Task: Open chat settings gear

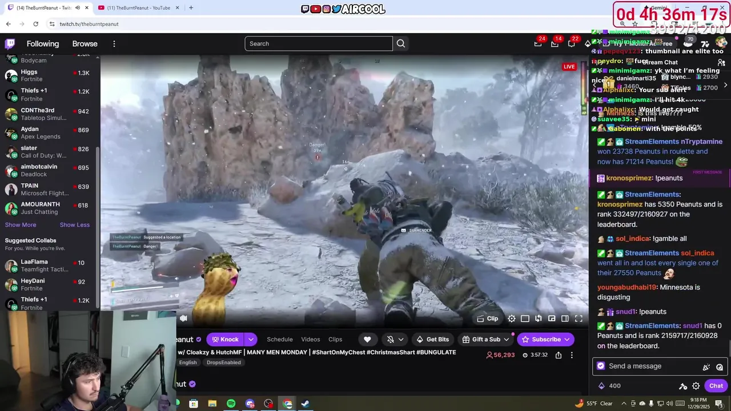Action: [x=696, y=386]
